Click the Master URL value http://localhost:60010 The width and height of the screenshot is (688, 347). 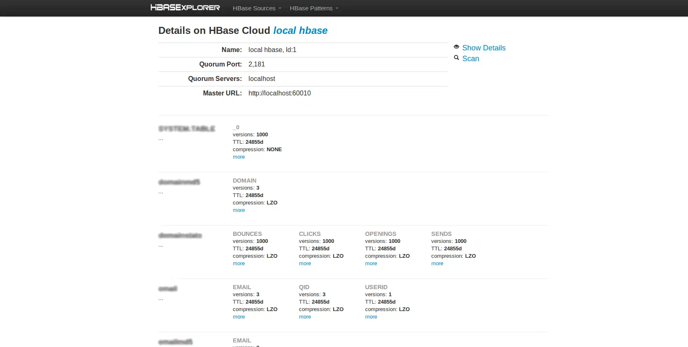[x=279, y=93]
